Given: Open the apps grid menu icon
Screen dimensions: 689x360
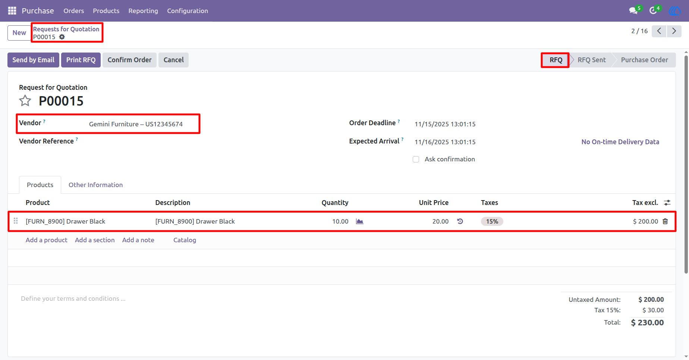Looking at the screenshot, I should coord(12,11).
